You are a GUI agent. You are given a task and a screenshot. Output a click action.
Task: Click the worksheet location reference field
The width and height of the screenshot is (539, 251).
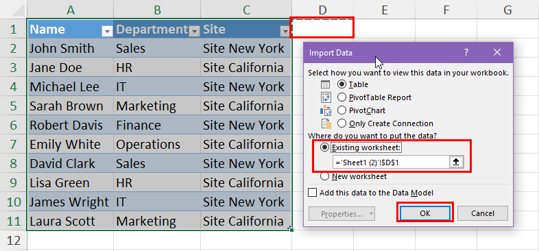tap(391, 162)
